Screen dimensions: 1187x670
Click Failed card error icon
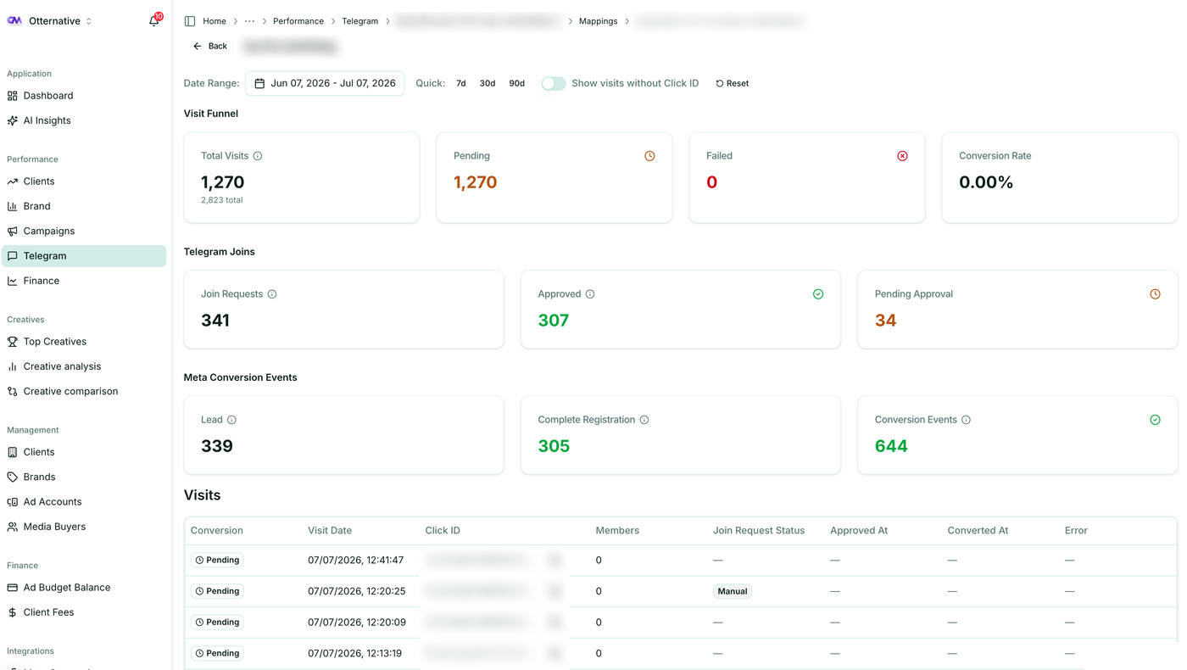(x=902, y=156)
